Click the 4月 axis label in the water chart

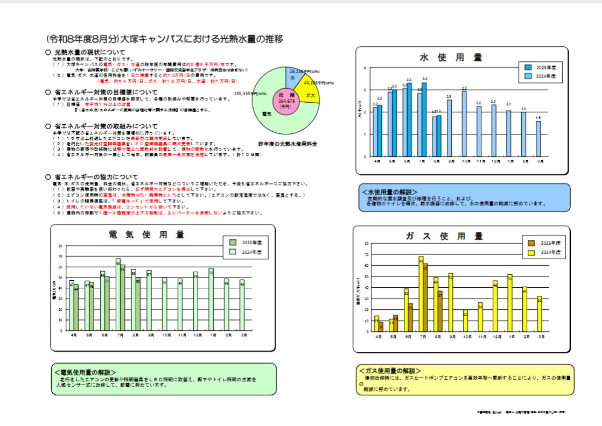click(x=377, y=161)
